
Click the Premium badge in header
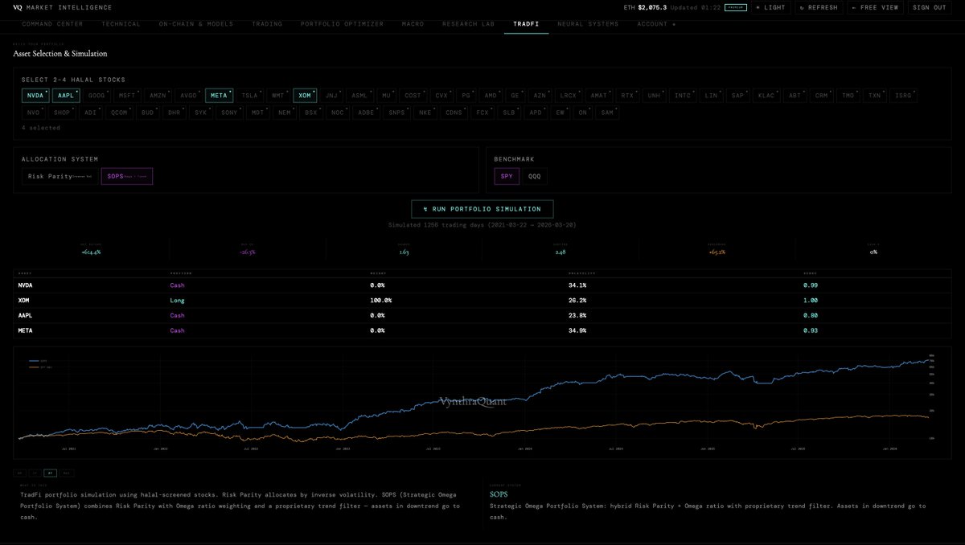point(735,7)
